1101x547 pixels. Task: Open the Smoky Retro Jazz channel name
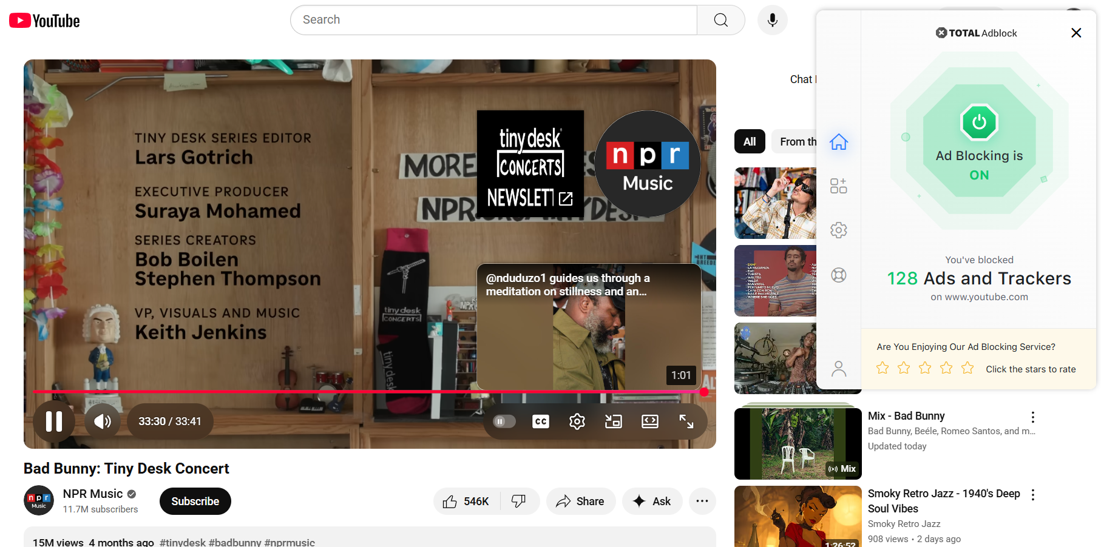tap(904, 524)
